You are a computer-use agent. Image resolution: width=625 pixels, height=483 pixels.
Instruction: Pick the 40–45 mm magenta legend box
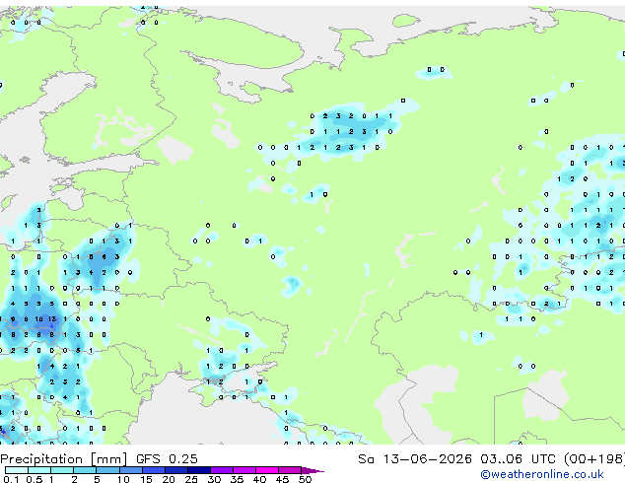click(267, 470)
